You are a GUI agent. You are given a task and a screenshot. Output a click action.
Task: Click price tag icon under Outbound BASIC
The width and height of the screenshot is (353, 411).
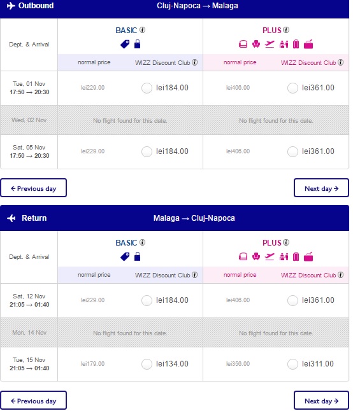point(125,45)
